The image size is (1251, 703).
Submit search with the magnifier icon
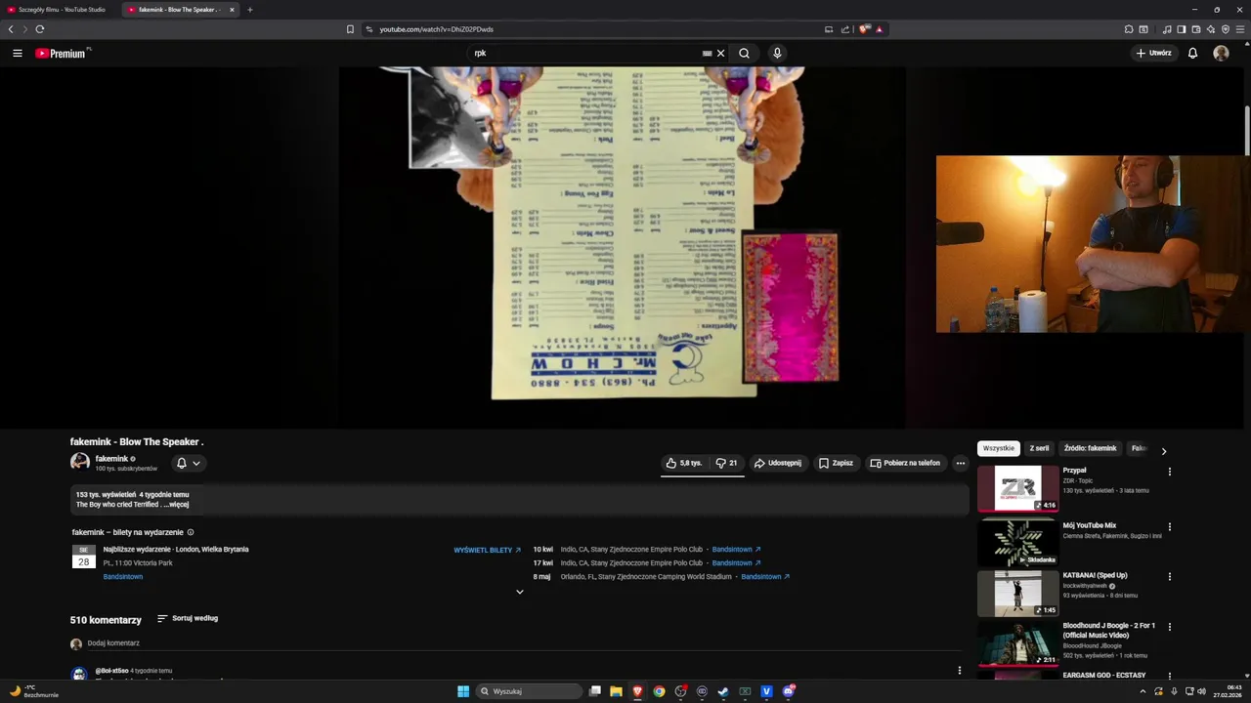744,54
